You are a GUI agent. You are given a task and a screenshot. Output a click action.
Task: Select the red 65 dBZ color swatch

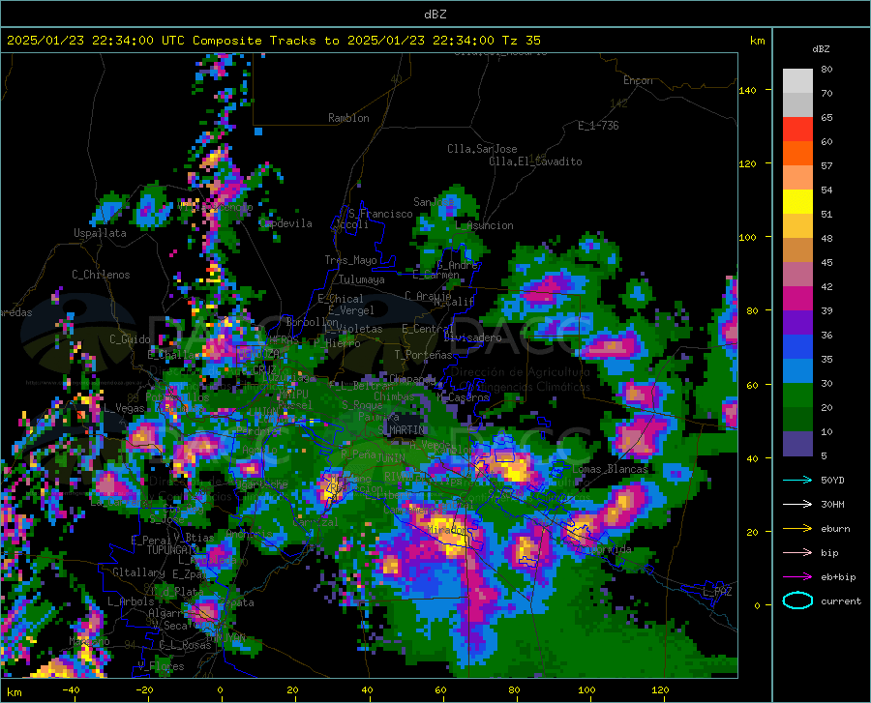coord(797,130)
